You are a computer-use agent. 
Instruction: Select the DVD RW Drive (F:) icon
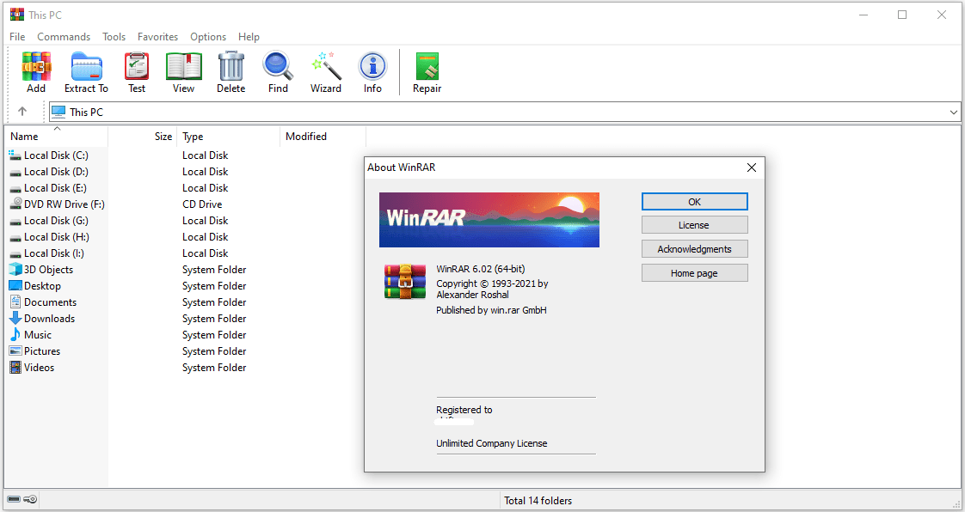(x=15, y=204)
